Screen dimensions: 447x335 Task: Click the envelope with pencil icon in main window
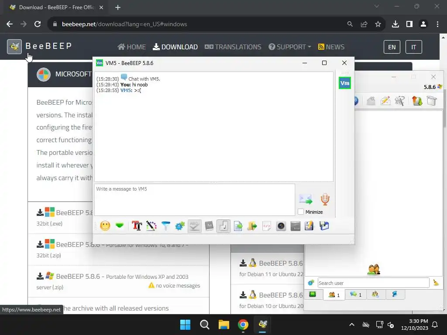(385, 101)
